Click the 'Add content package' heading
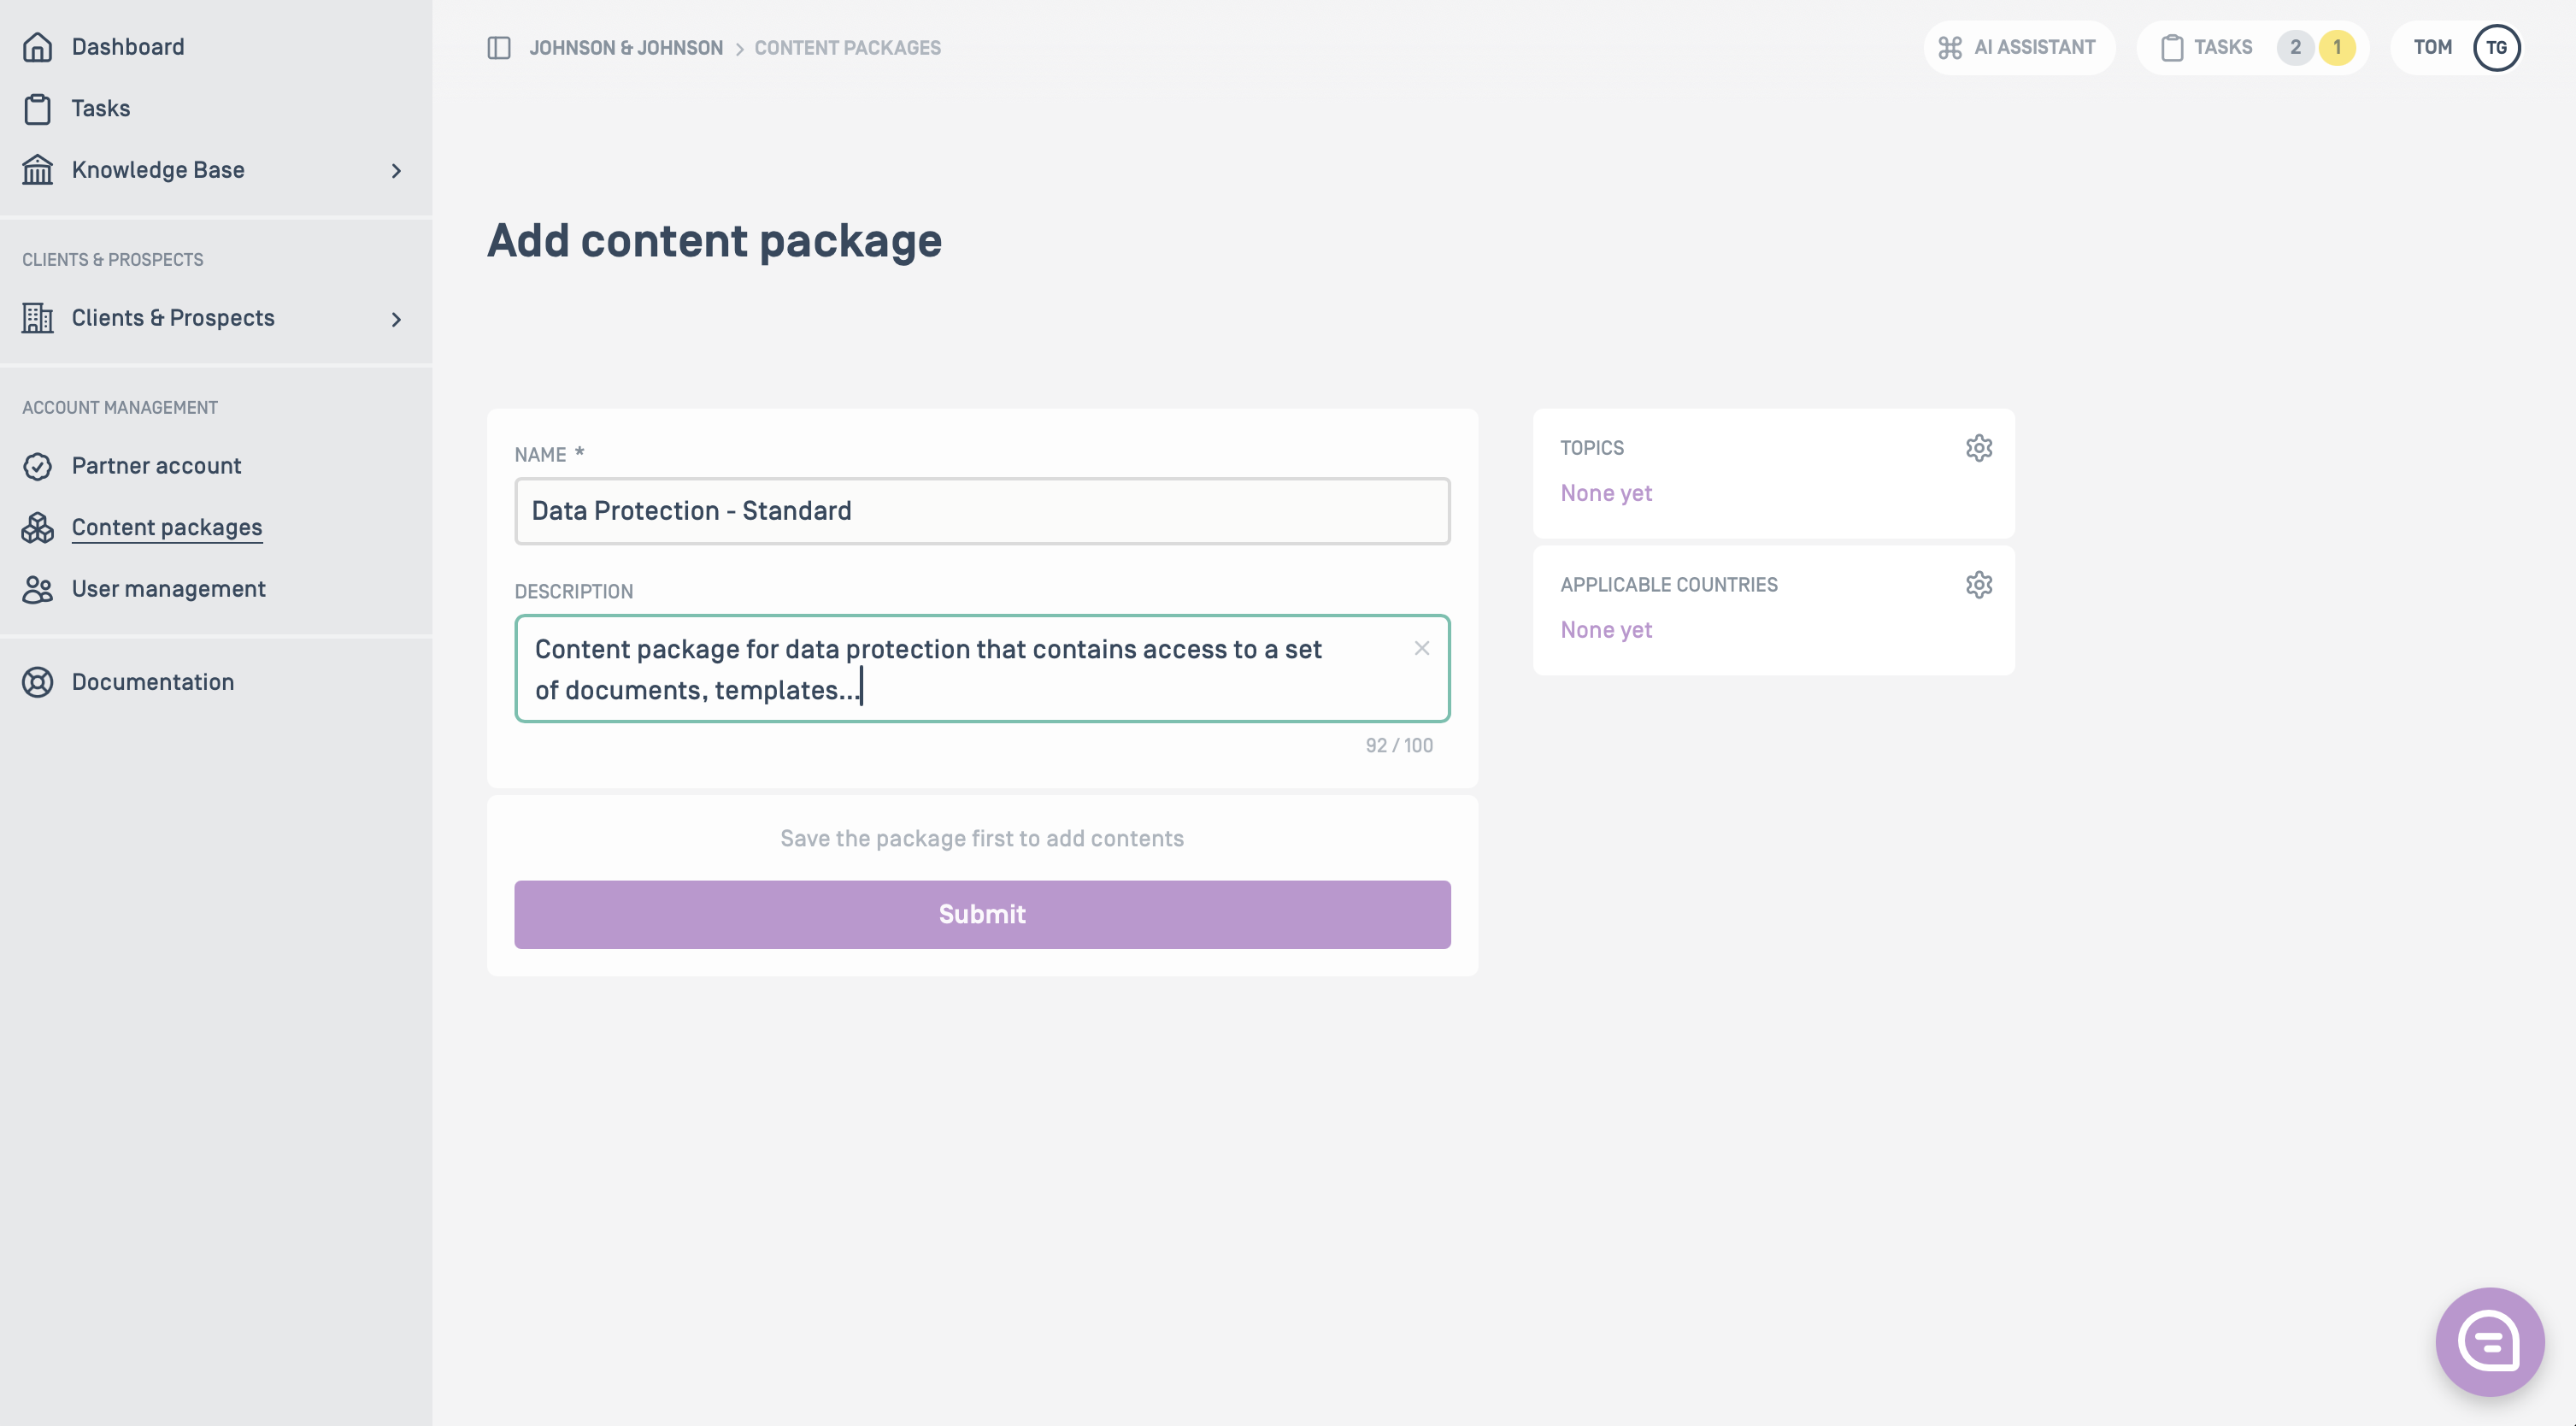 (x=715, y=241)
